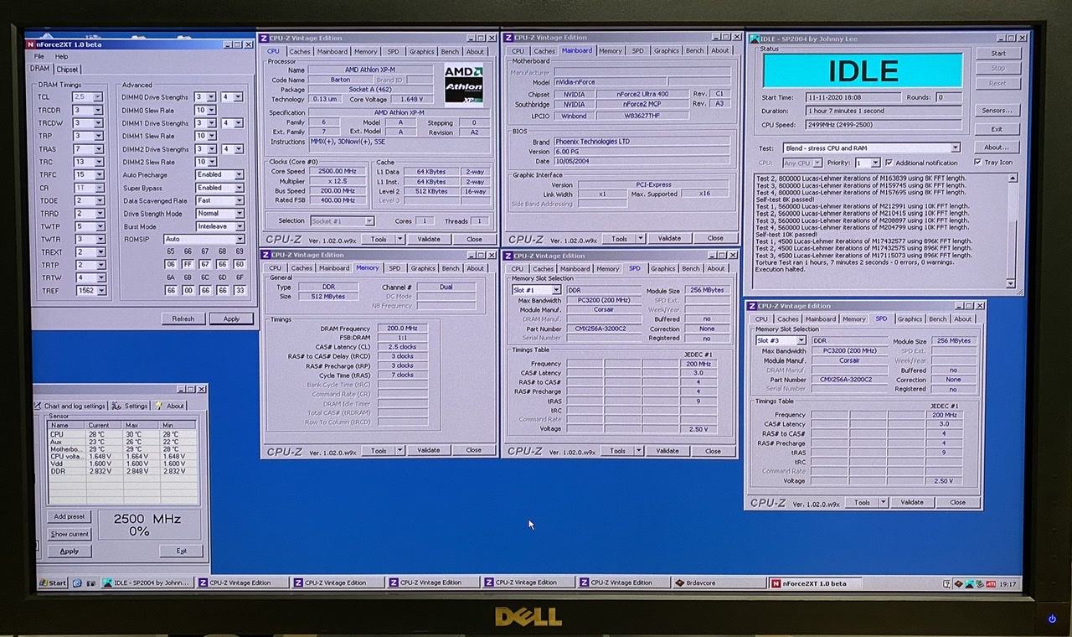Open About tab in the sensor window
Viewport: 1072px width, 637px height.
170,406
